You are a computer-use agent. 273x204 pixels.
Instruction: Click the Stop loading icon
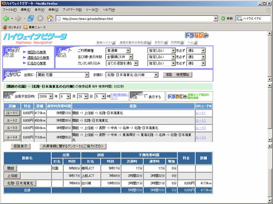(40, 19)
